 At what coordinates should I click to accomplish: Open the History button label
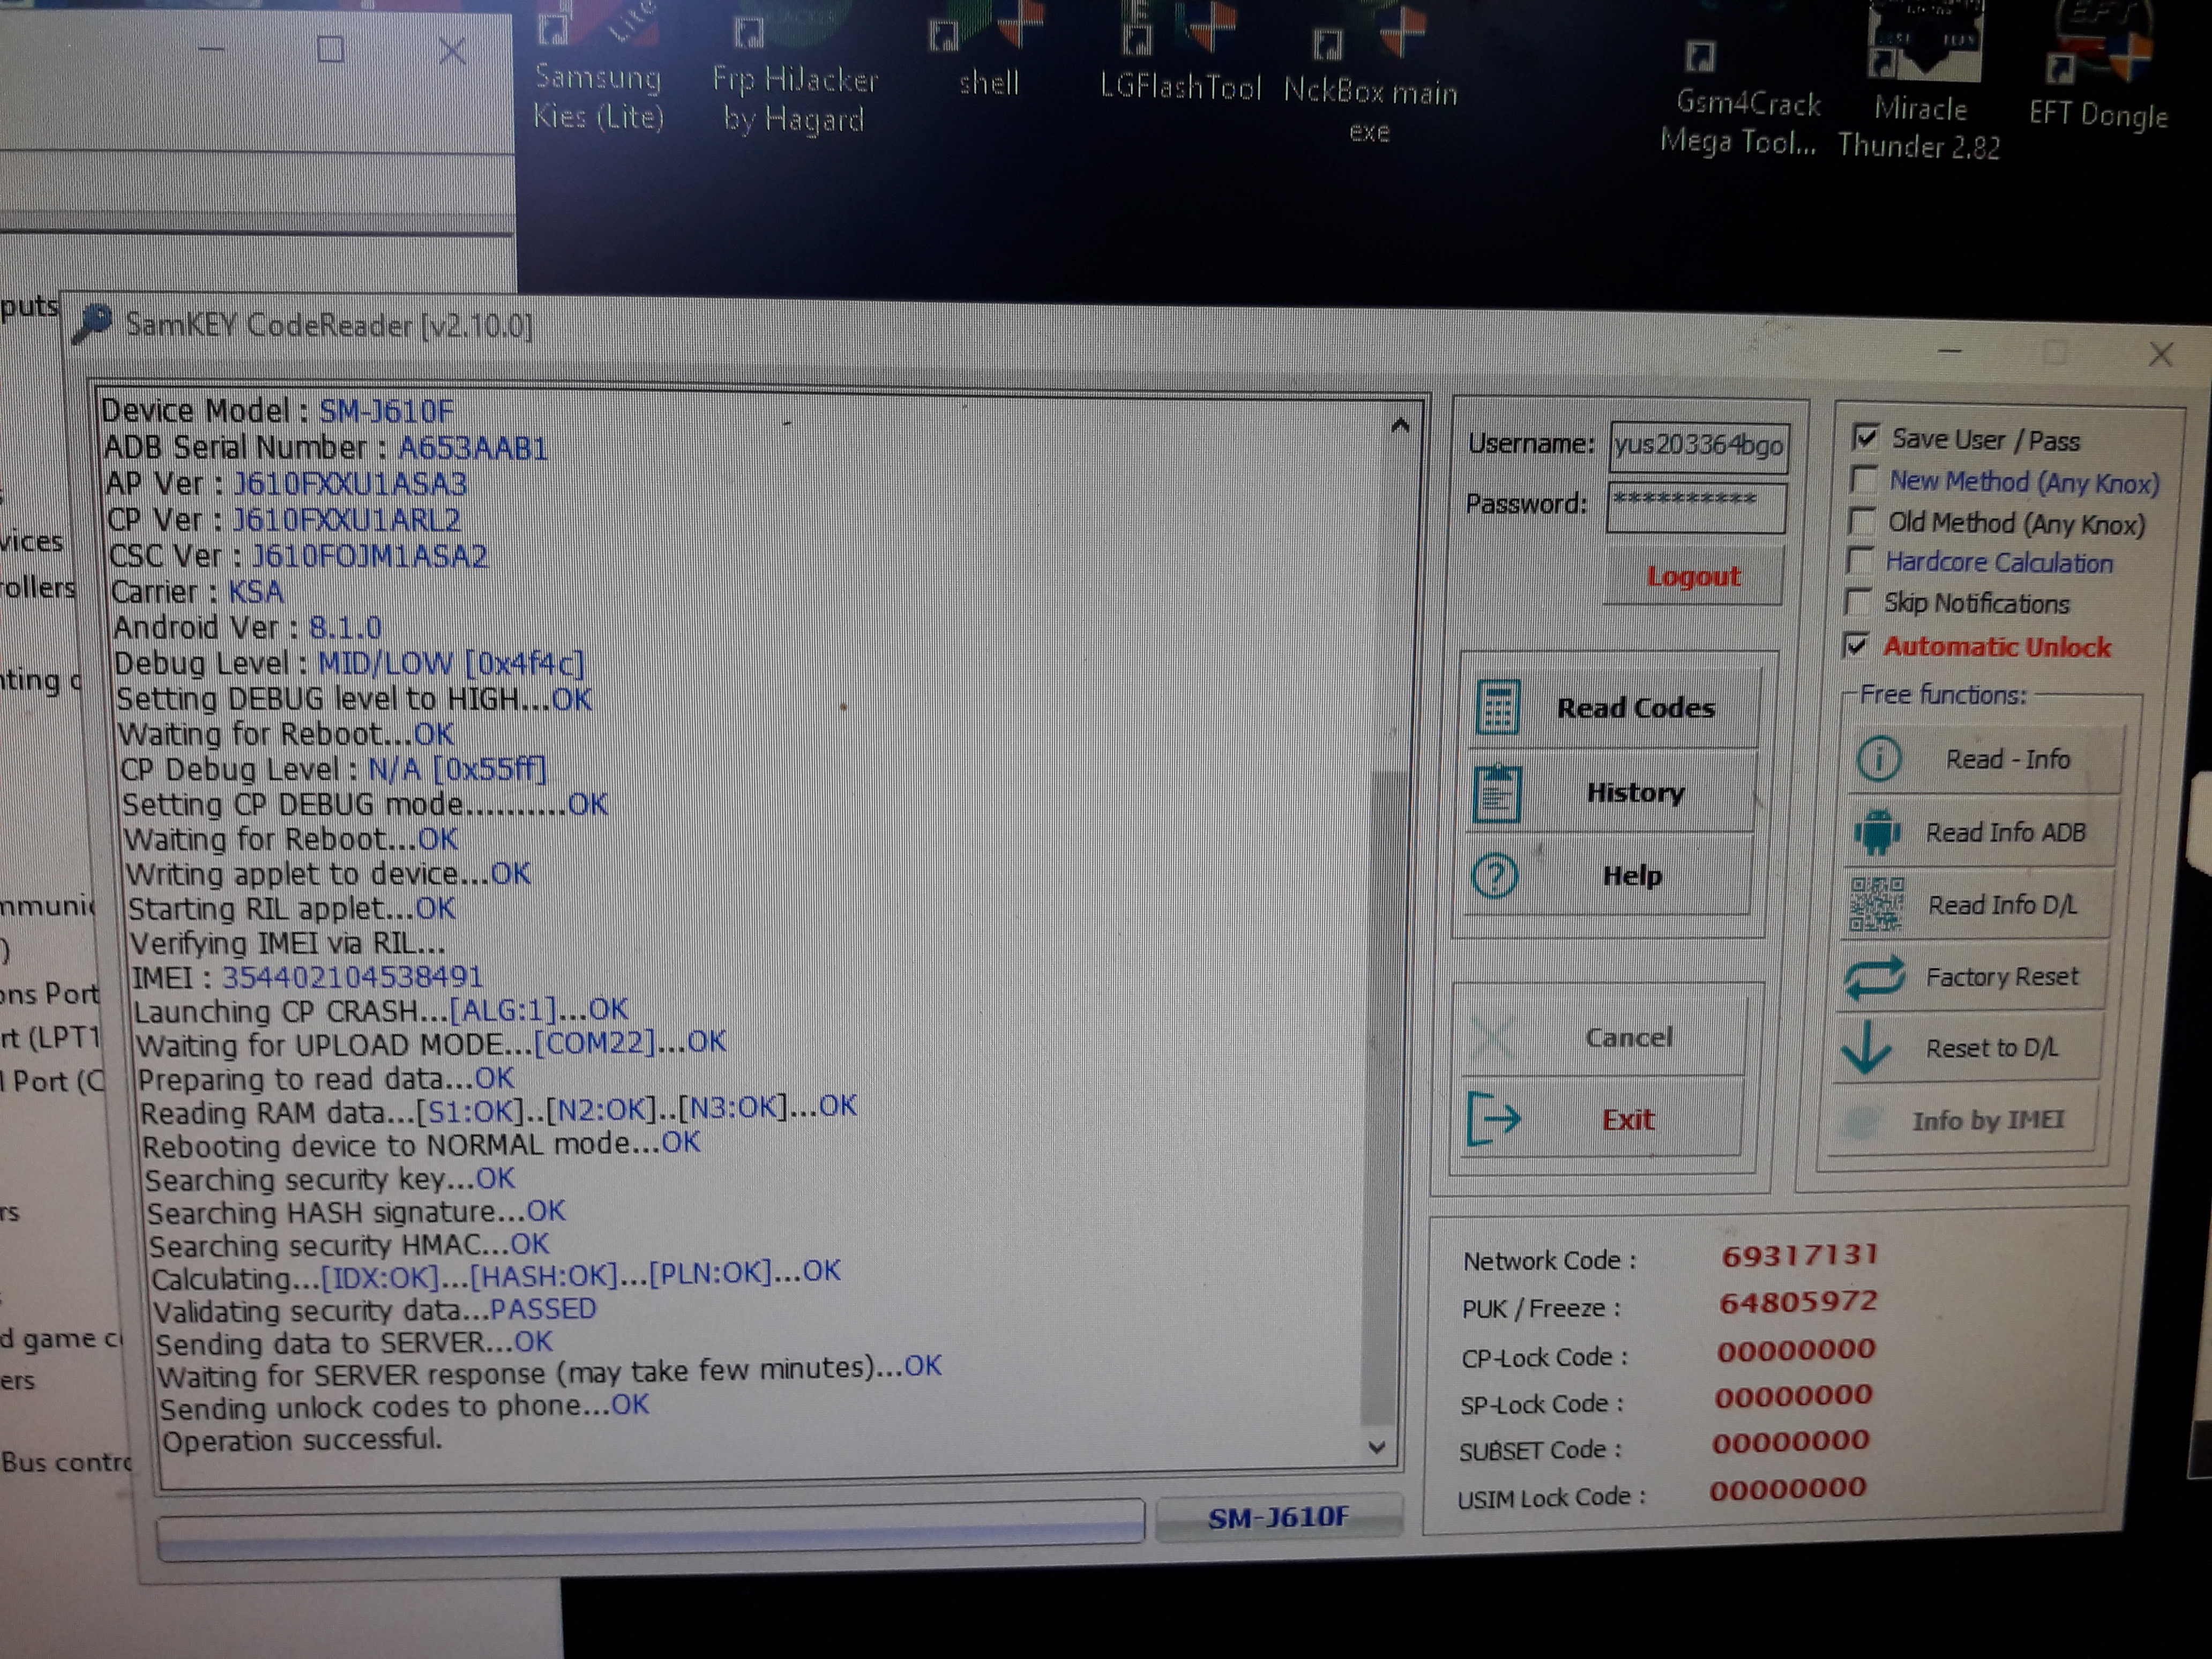1636,792
